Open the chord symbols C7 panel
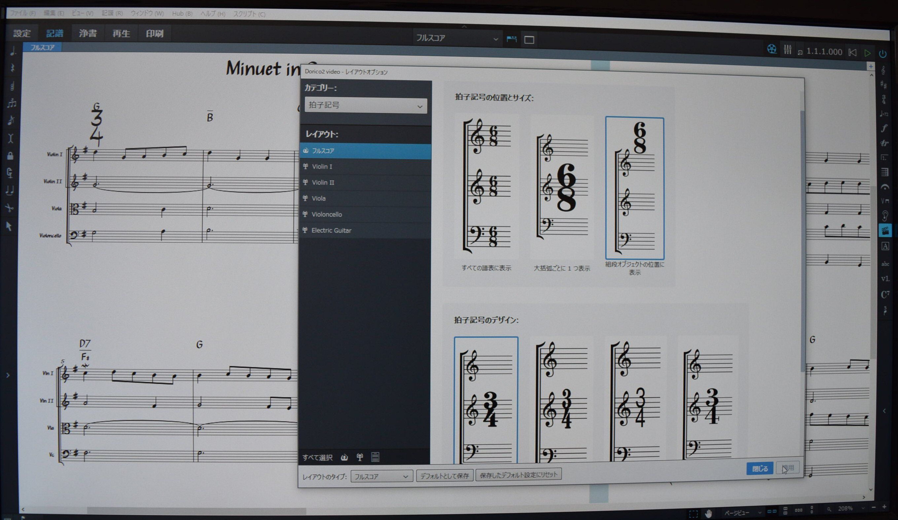 click(885, 294)
